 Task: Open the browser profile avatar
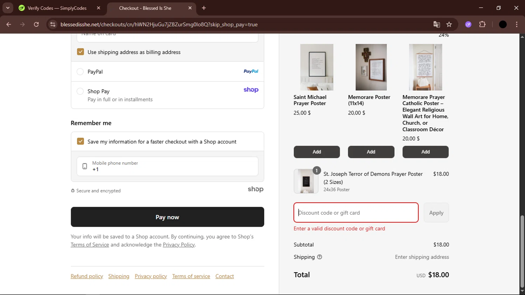[503, 24]
